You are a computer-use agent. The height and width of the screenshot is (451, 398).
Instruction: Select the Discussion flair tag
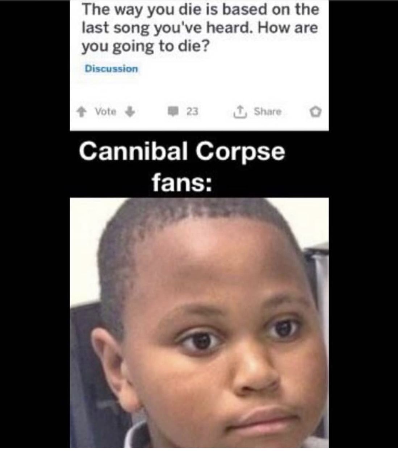111,68
